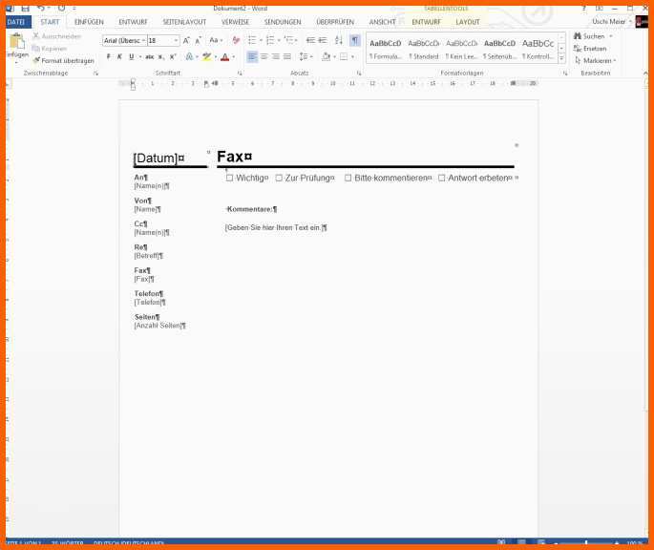The width and height of the screenshot is (654, 550).
Task: Switch to the SEITENLAYOUT tab
Action: tap(184, 22)
